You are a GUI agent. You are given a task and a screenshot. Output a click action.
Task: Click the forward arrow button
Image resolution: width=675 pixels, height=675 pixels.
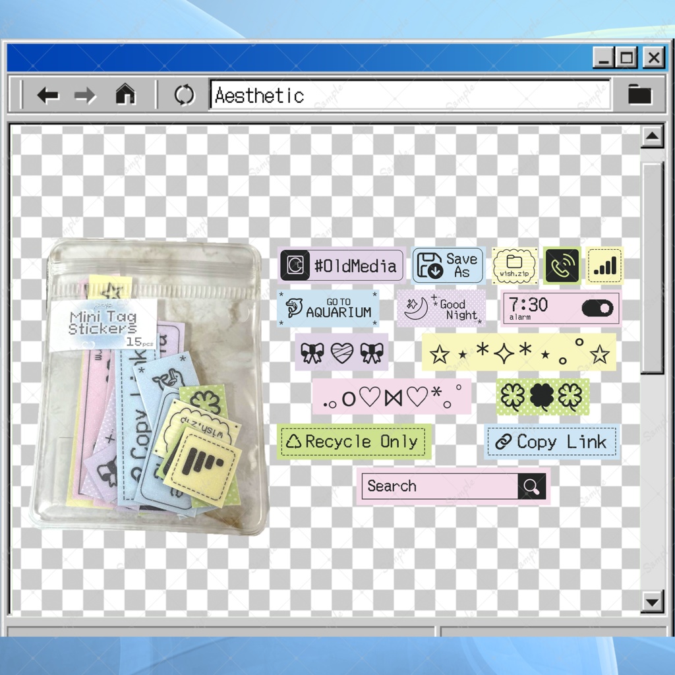pyautogui.click(x=85, y=95)
